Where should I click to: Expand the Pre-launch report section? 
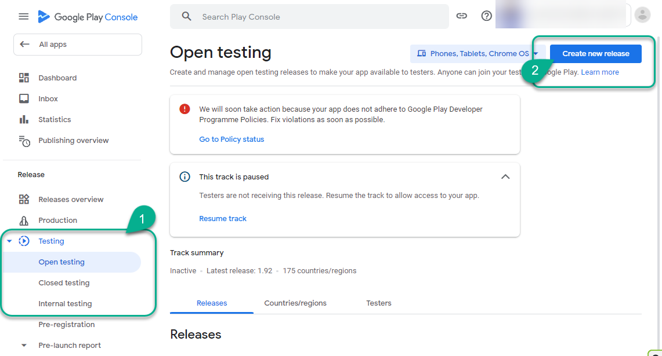coord(24,346)
